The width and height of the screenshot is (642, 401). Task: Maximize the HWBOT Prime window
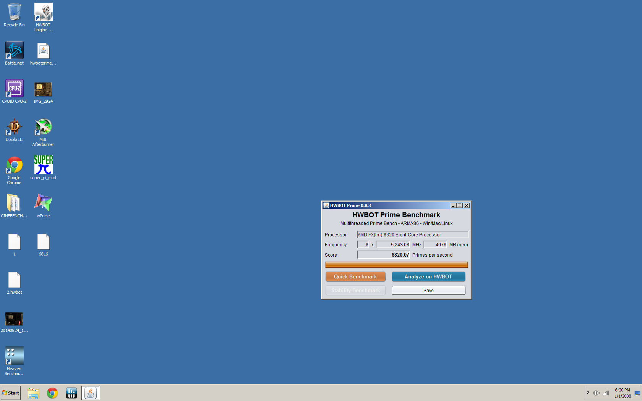pyautogui.click(x=460, y=205)
